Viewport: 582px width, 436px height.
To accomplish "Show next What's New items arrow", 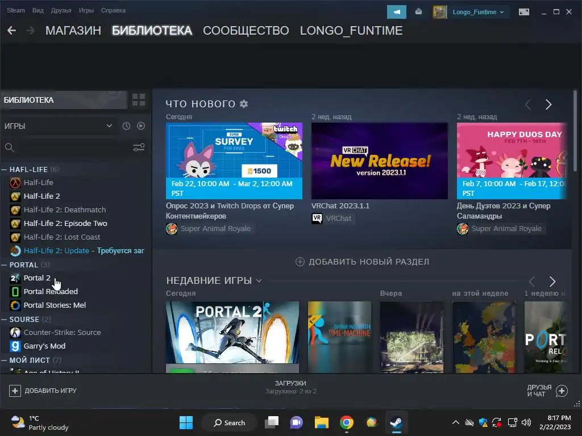I will (x=548, y=104).
